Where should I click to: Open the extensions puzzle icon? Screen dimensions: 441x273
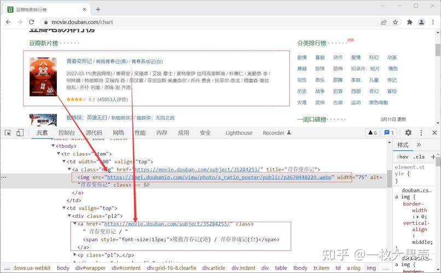point(410,22)
